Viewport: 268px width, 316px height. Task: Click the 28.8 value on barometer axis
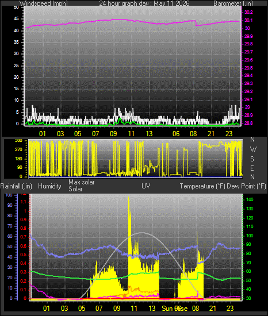pos(248,123)
